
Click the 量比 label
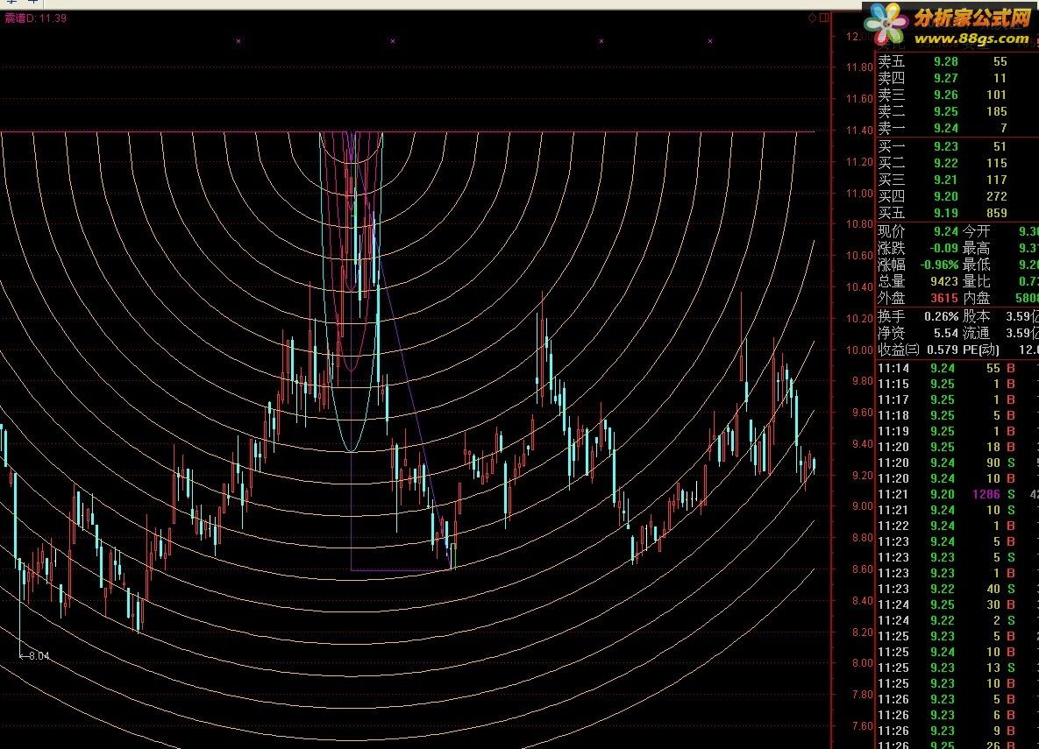tap(976, 281)
